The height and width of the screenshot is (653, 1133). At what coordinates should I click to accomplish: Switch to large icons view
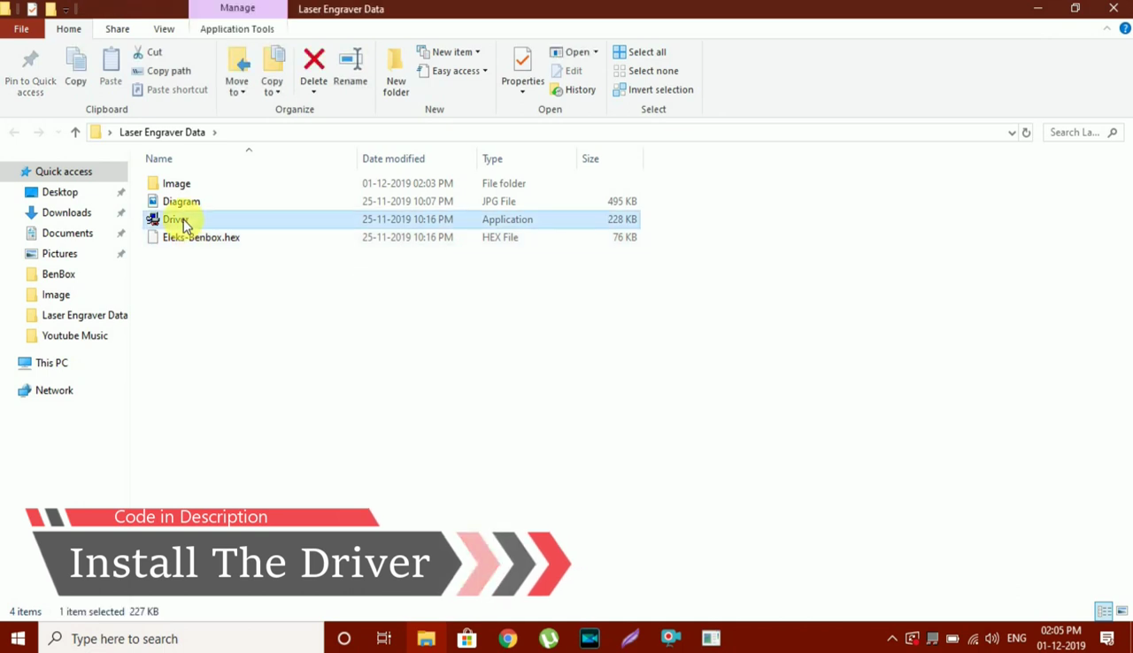pyautogui.click(x=1121, y=611)
